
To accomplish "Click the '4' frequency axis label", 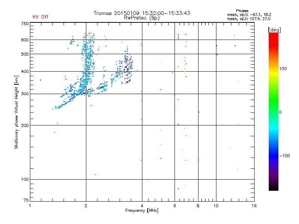I will point(142,206).
